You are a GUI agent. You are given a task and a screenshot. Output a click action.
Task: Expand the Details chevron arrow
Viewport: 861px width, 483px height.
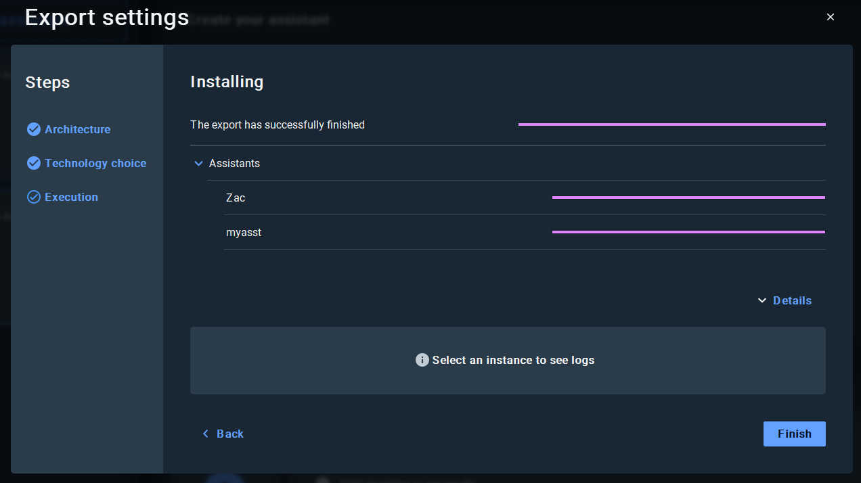762,300
